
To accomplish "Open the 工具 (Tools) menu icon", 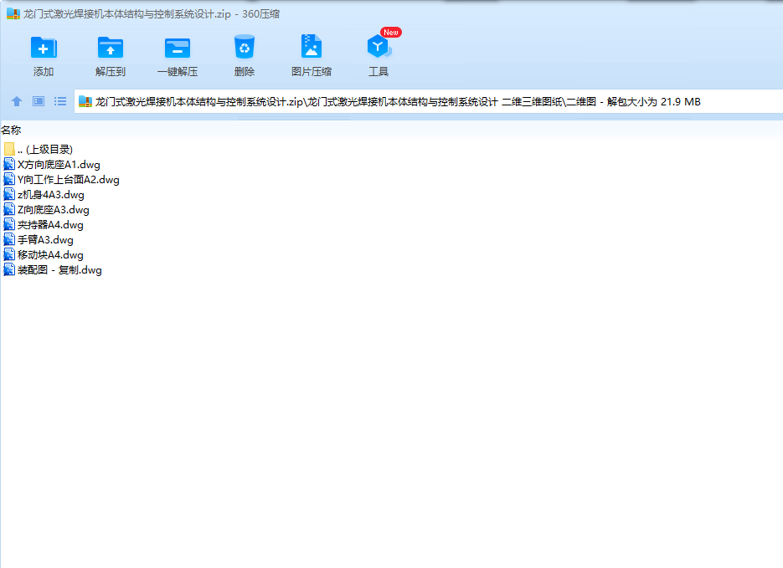I will 379,47.
